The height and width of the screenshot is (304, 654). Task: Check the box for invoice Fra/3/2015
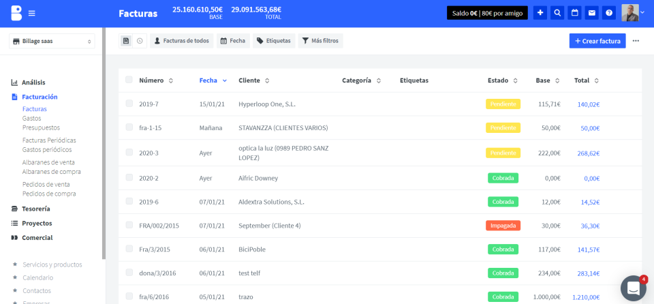129,249
